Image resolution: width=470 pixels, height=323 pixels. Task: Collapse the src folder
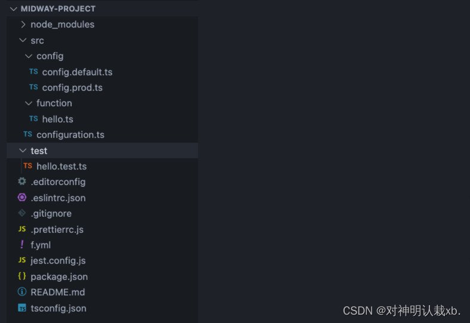coord(23,41)
